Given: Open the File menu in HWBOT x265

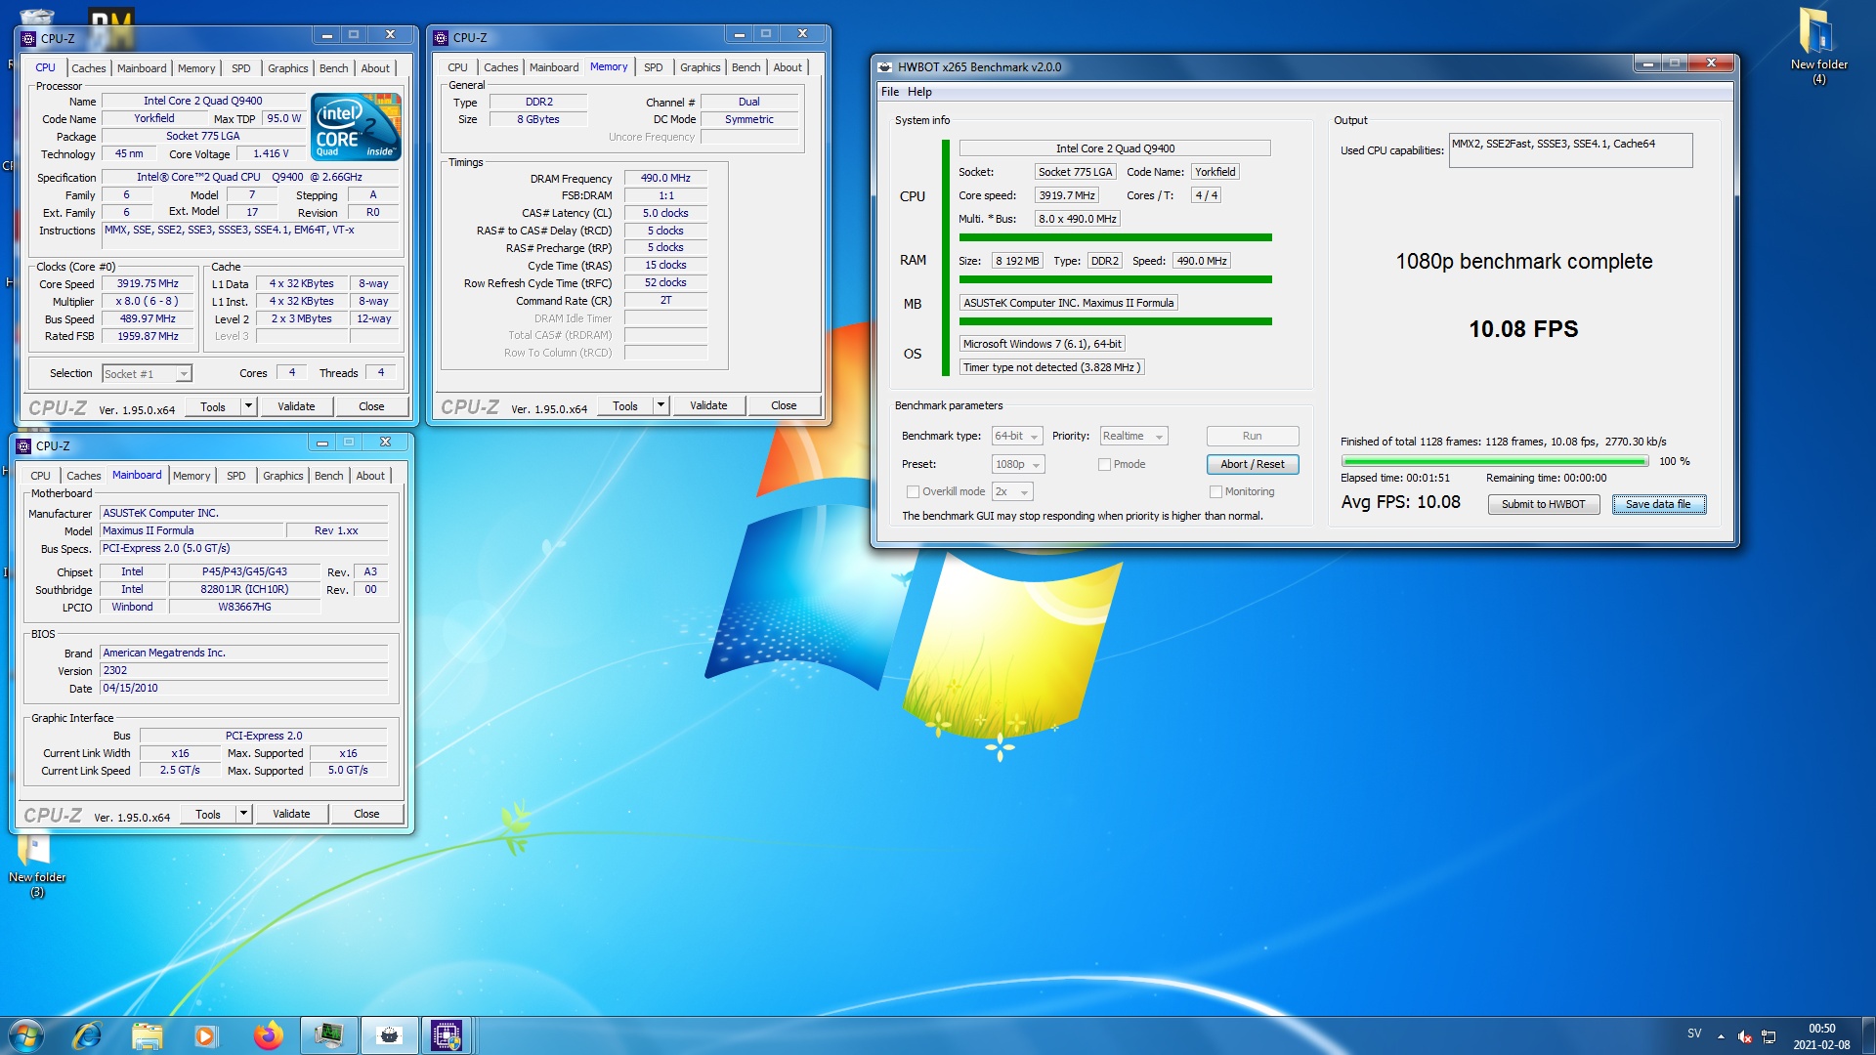Looking at the screenshot, I should (890, 92).
